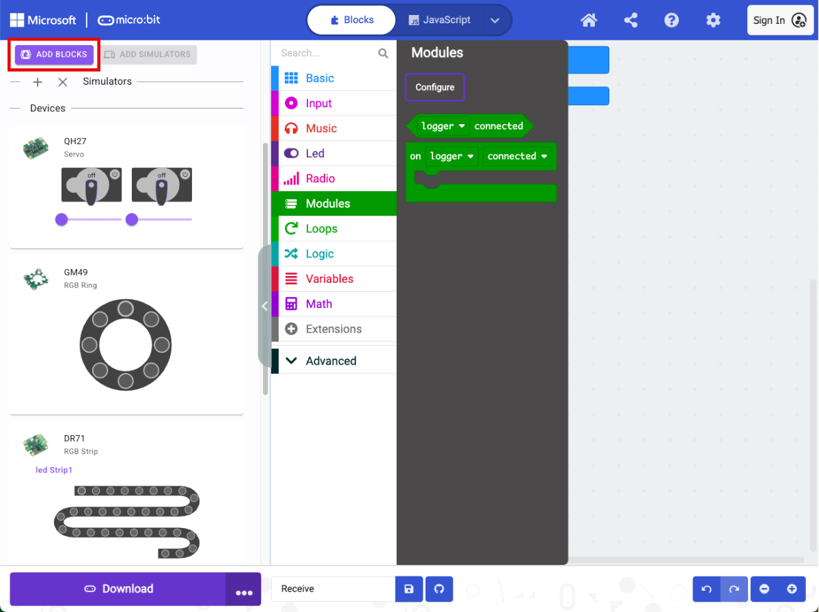
Task: Expand the Advanced toolbox categories
Action: click(331, 361)
